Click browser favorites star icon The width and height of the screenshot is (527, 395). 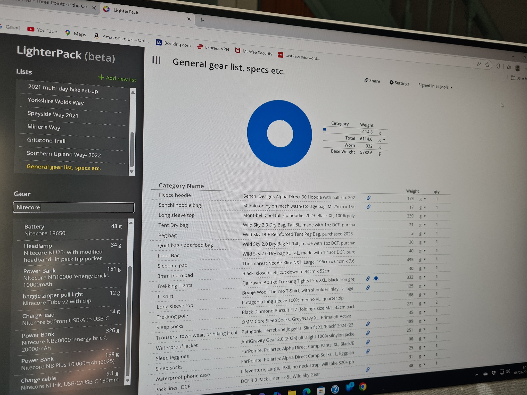[x=487, y=65]
